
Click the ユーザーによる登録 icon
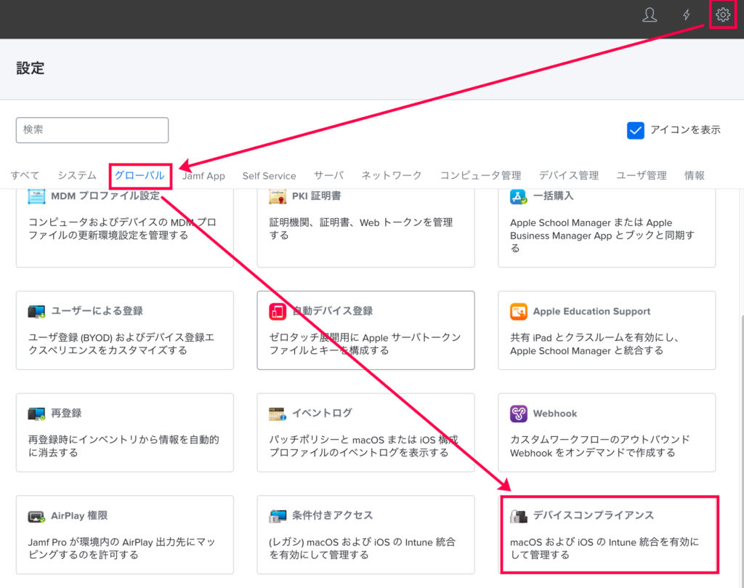[x=36, y=311]
